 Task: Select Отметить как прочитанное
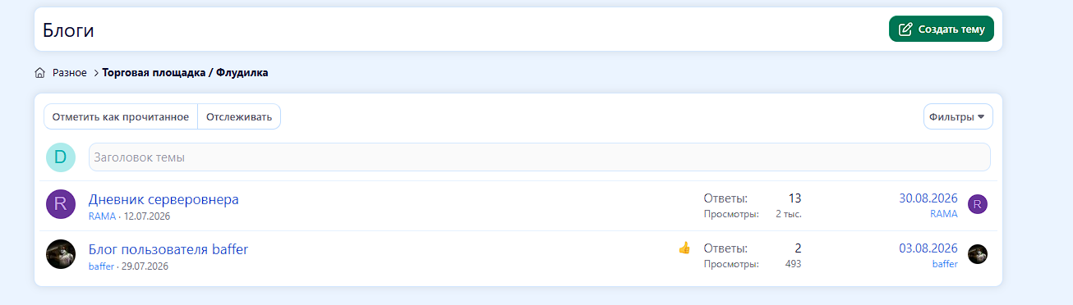pos(121,116)
